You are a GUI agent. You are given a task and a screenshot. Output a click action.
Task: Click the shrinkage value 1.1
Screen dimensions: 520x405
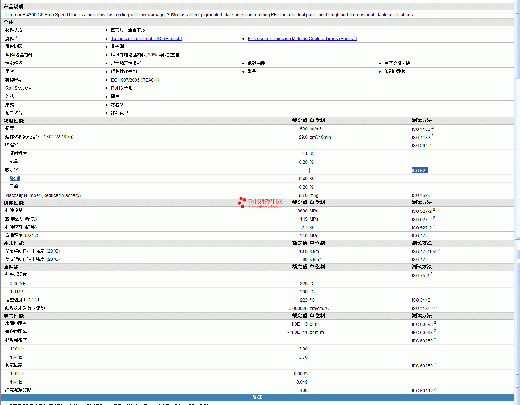click(x=305, y=154)
